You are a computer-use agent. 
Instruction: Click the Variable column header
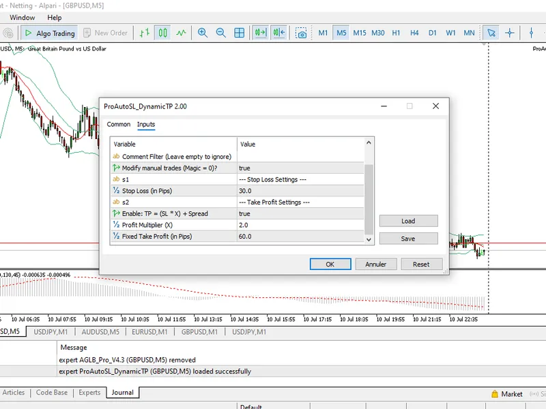pyautogui.click(x=174, y=145)
